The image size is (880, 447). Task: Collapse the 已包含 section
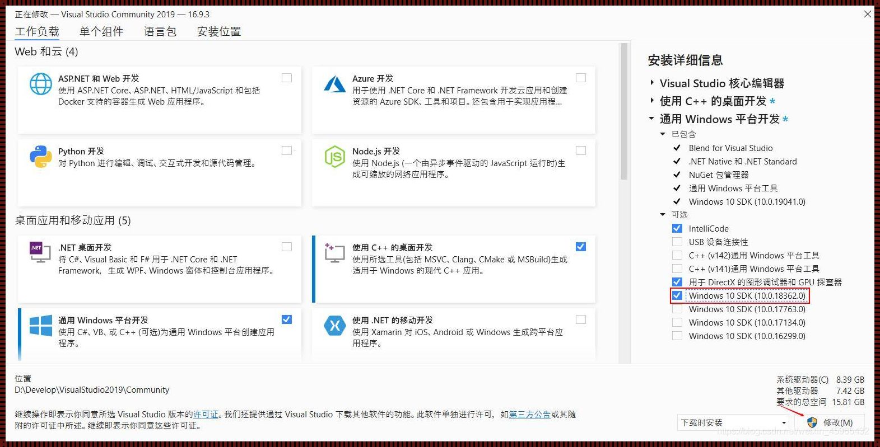663,134
